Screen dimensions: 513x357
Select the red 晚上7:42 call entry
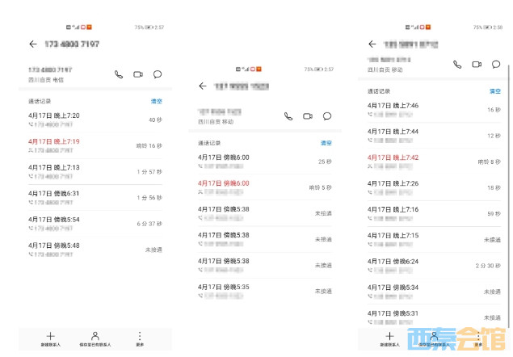433,162
